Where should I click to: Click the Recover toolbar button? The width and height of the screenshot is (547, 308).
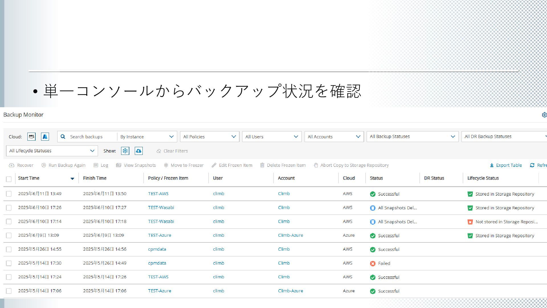click(x=21, y=165)
